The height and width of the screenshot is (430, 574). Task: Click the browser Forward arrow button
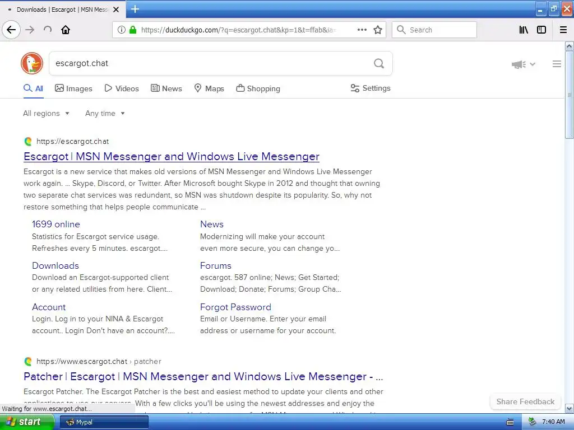point(30,30)
